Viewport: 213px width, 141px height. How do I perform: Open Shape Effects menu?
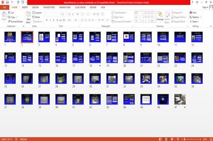click(x=179, y=22)
